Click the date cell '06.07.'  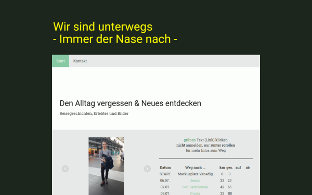(x=165, y=180)
